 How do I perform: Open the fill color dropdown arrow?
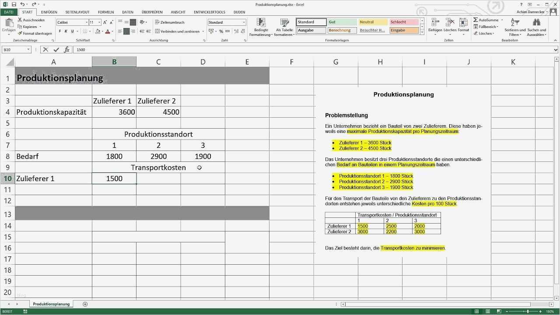coord(102,31)
